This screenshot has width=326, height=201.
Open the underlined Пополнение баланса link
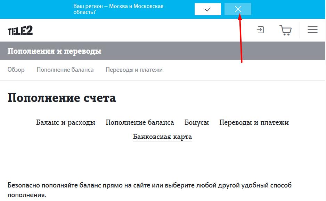point(140,122)
